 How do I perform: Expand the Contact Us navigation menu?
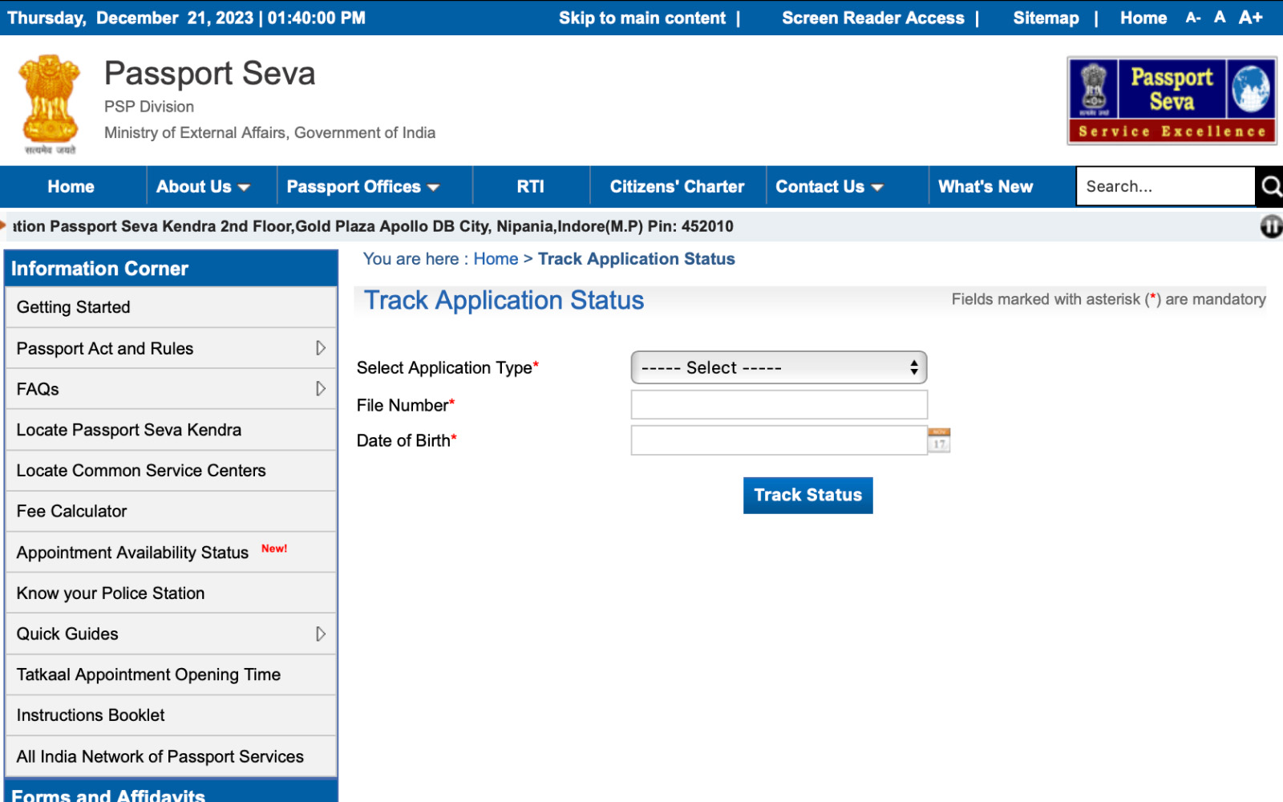[x=828, y=186]
